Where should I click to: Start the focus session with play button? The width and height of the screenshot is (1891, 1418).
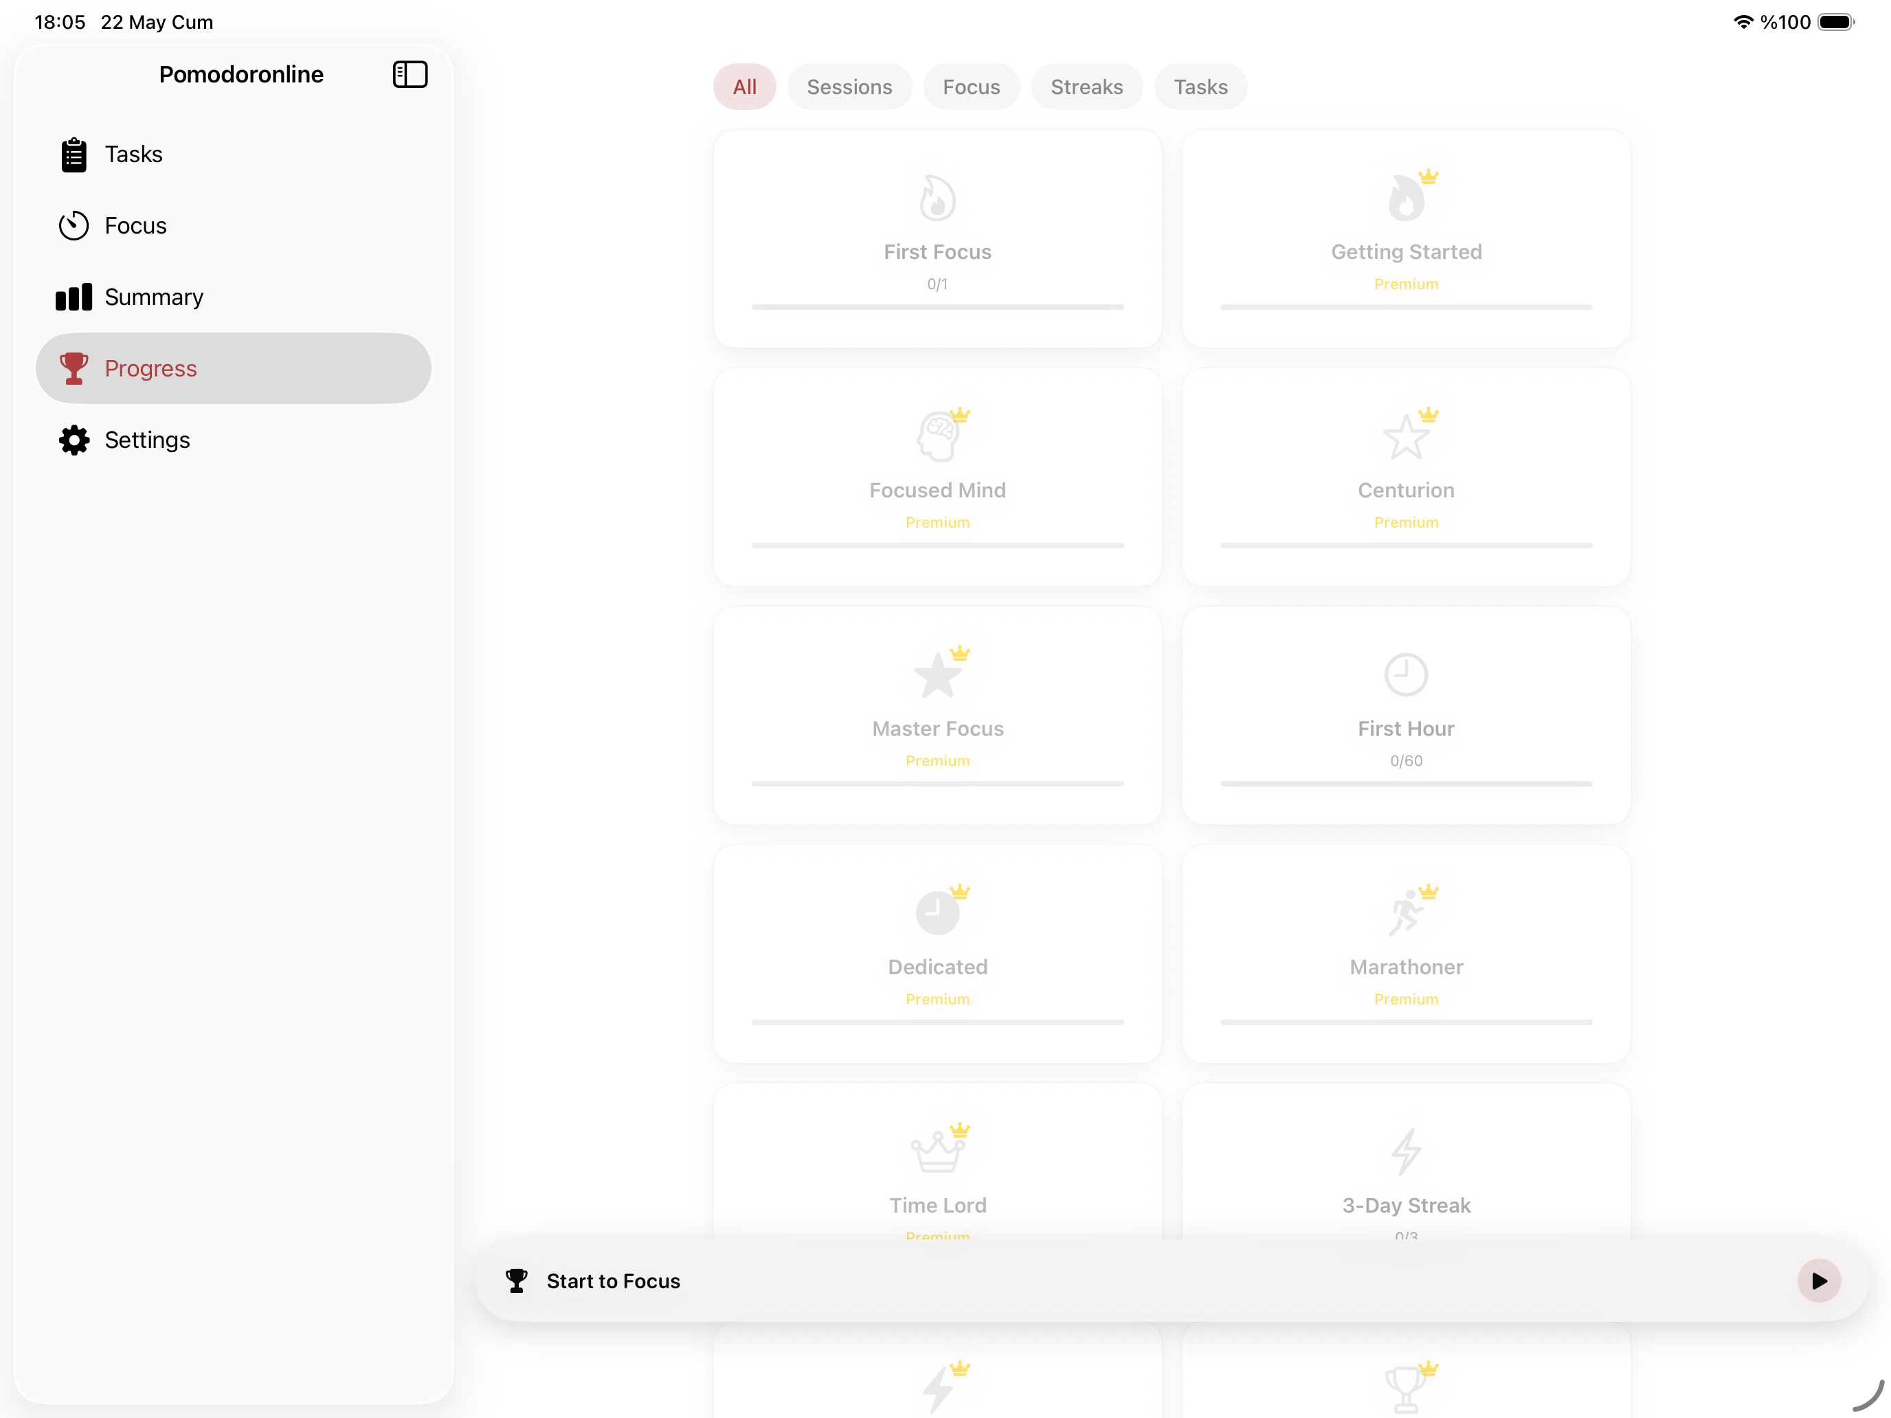[1818, 1281]
